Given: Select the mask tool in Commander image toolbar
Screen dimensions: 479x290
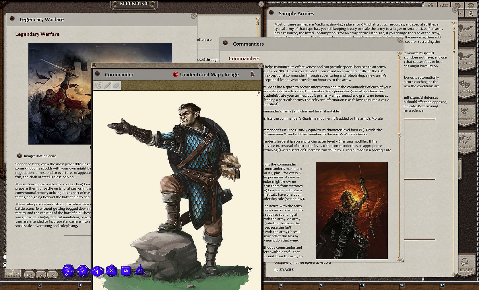Looking at the screenshot, I should (98, 85).
